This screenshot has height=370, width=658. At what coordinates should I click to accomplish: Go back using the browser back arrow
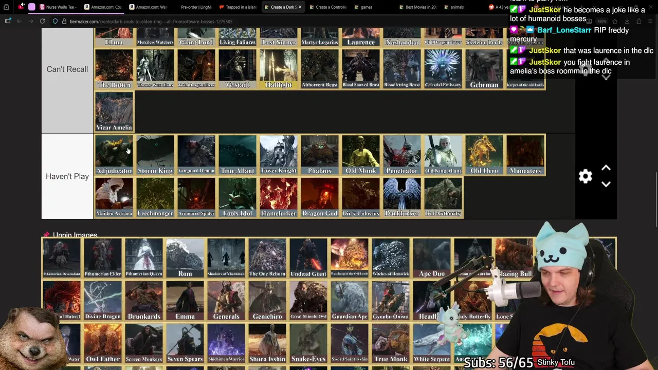(19, 21)
